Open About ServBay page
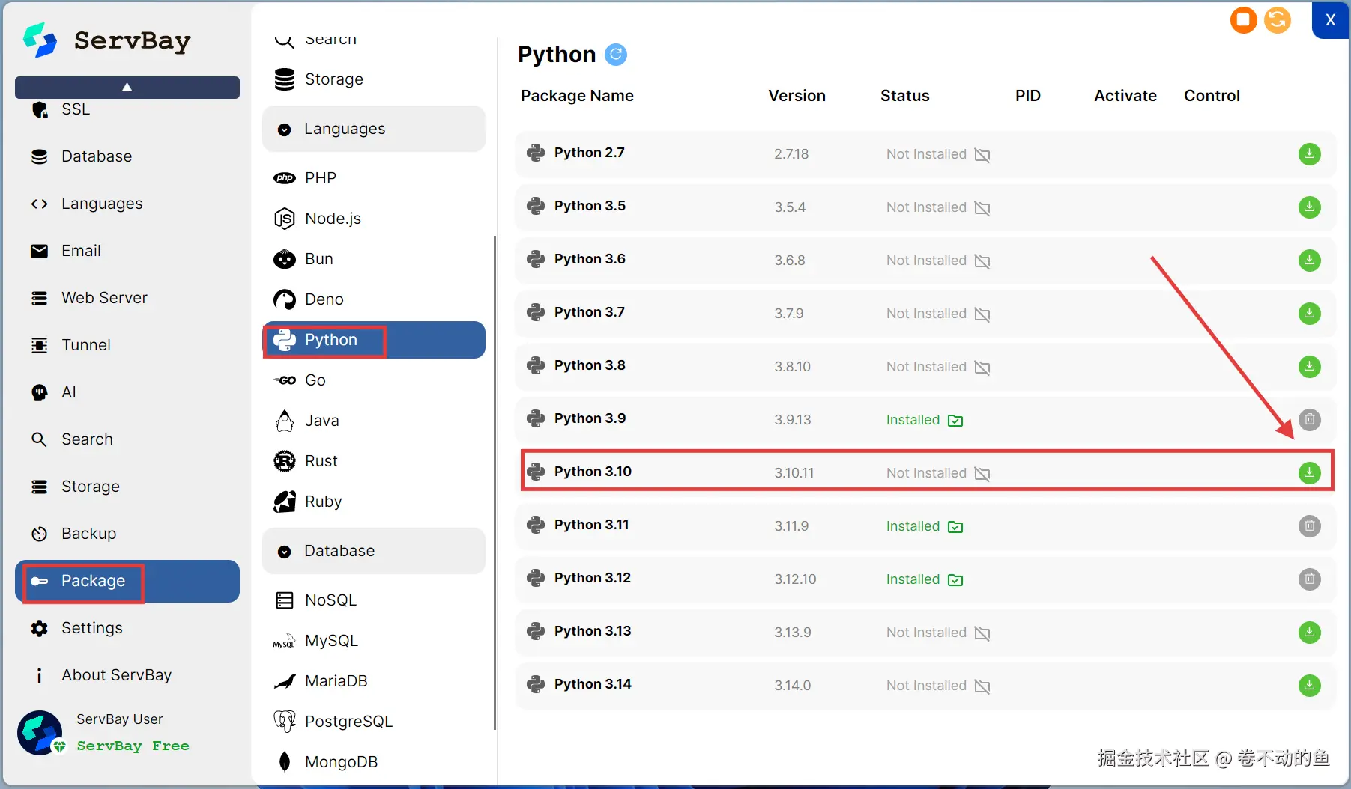1351x789 pixels. pyautogui.click(x=116, y=675)
